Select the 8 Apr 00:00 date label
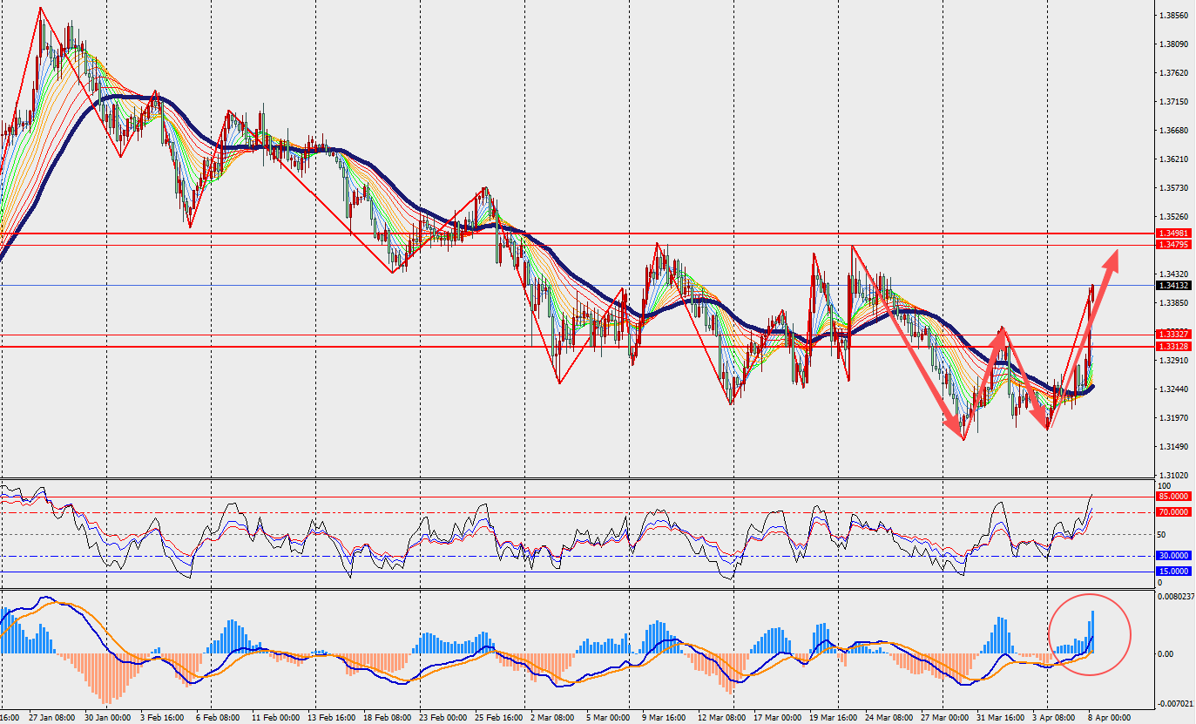The image size is (1196, 724). pyautogui.click(x=1107, y=718)
